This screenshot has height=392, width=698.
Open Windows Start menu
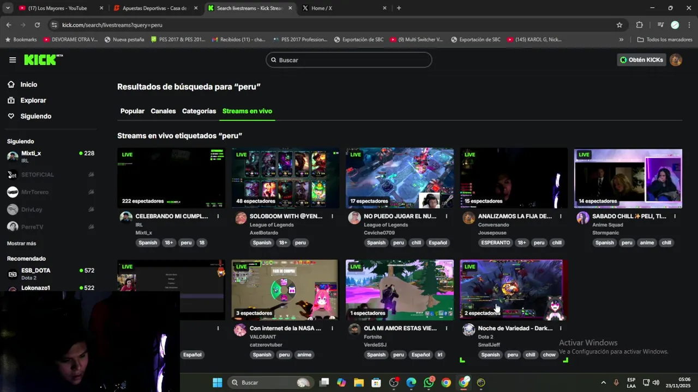point(217,382)
